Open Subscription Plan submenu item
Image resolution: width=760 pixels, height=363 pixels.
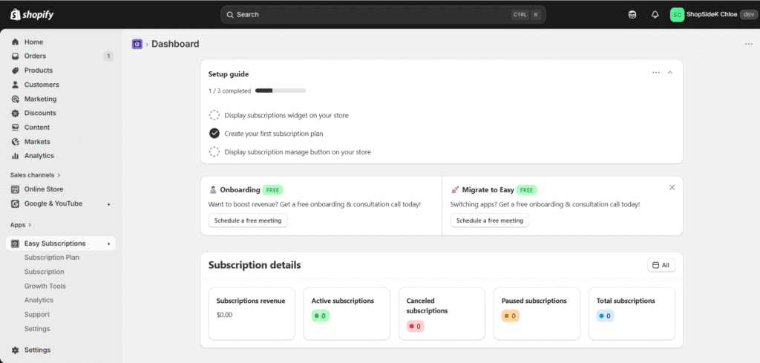pos(52,258)
